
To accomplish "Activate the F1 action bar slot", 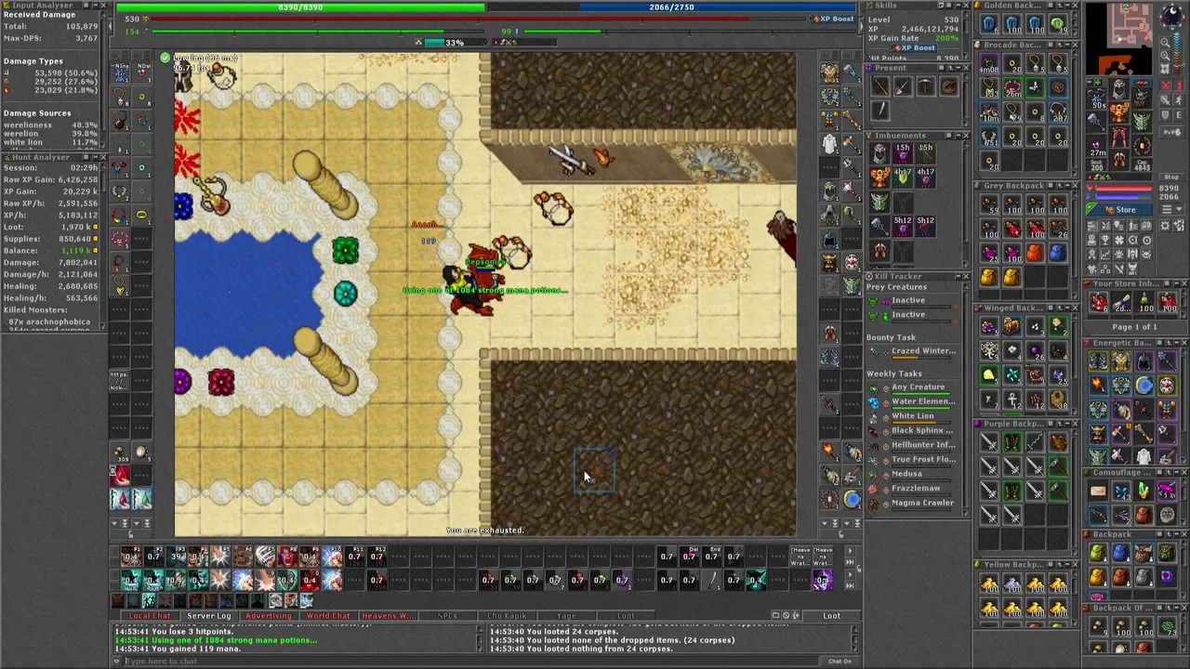I will click(x=131, y=557).
